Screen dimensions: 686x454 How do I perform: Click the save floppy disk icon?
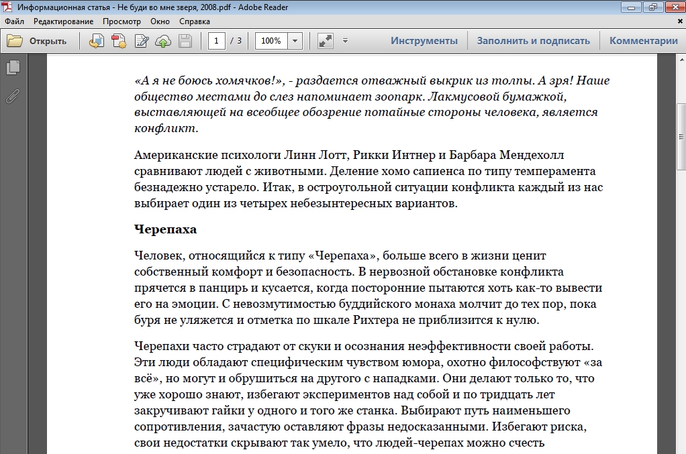[185, 41]
